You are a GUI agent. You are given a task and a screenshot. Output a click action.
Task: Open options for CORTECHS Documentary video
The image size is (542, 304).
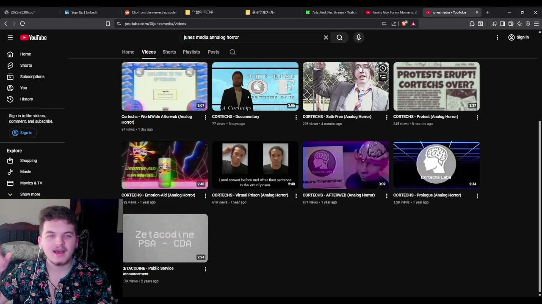coord(296,117)
